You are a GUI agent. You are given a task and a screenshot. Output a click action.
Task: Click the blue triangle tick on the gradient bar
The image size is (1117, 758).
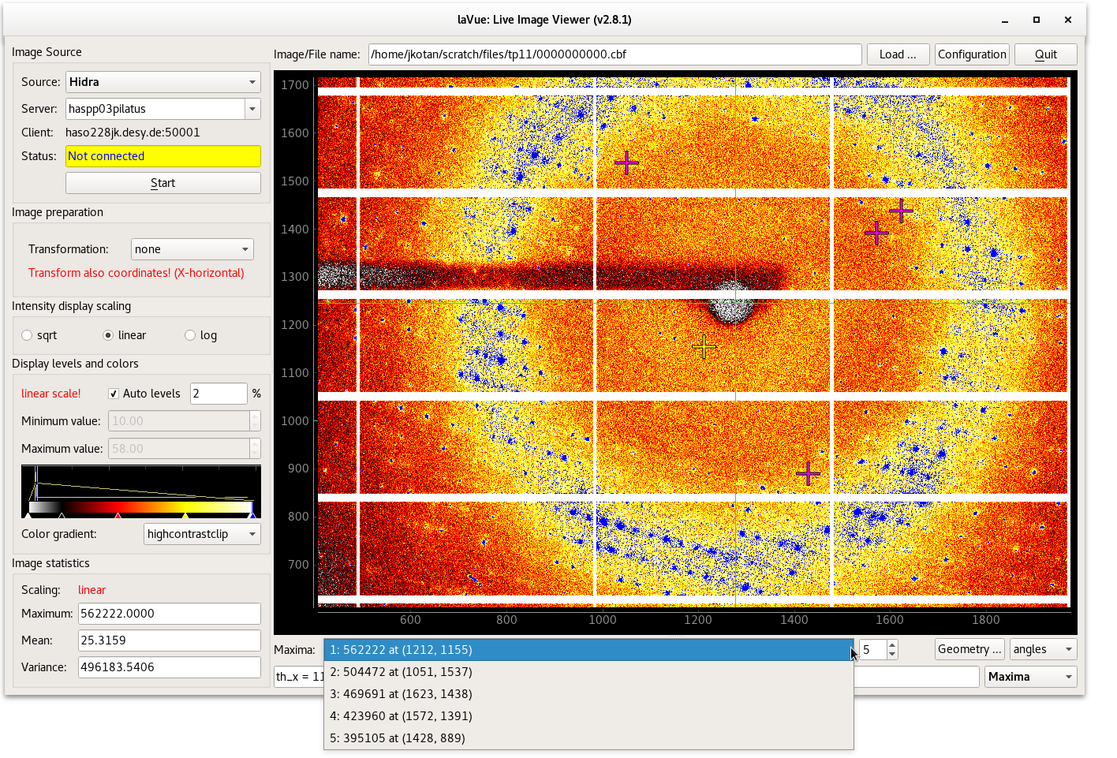tap(252, 516)
